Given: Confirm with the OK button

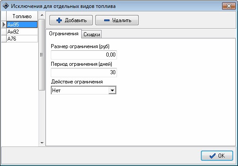Looking at the screenshot, I should coord(217,155).
